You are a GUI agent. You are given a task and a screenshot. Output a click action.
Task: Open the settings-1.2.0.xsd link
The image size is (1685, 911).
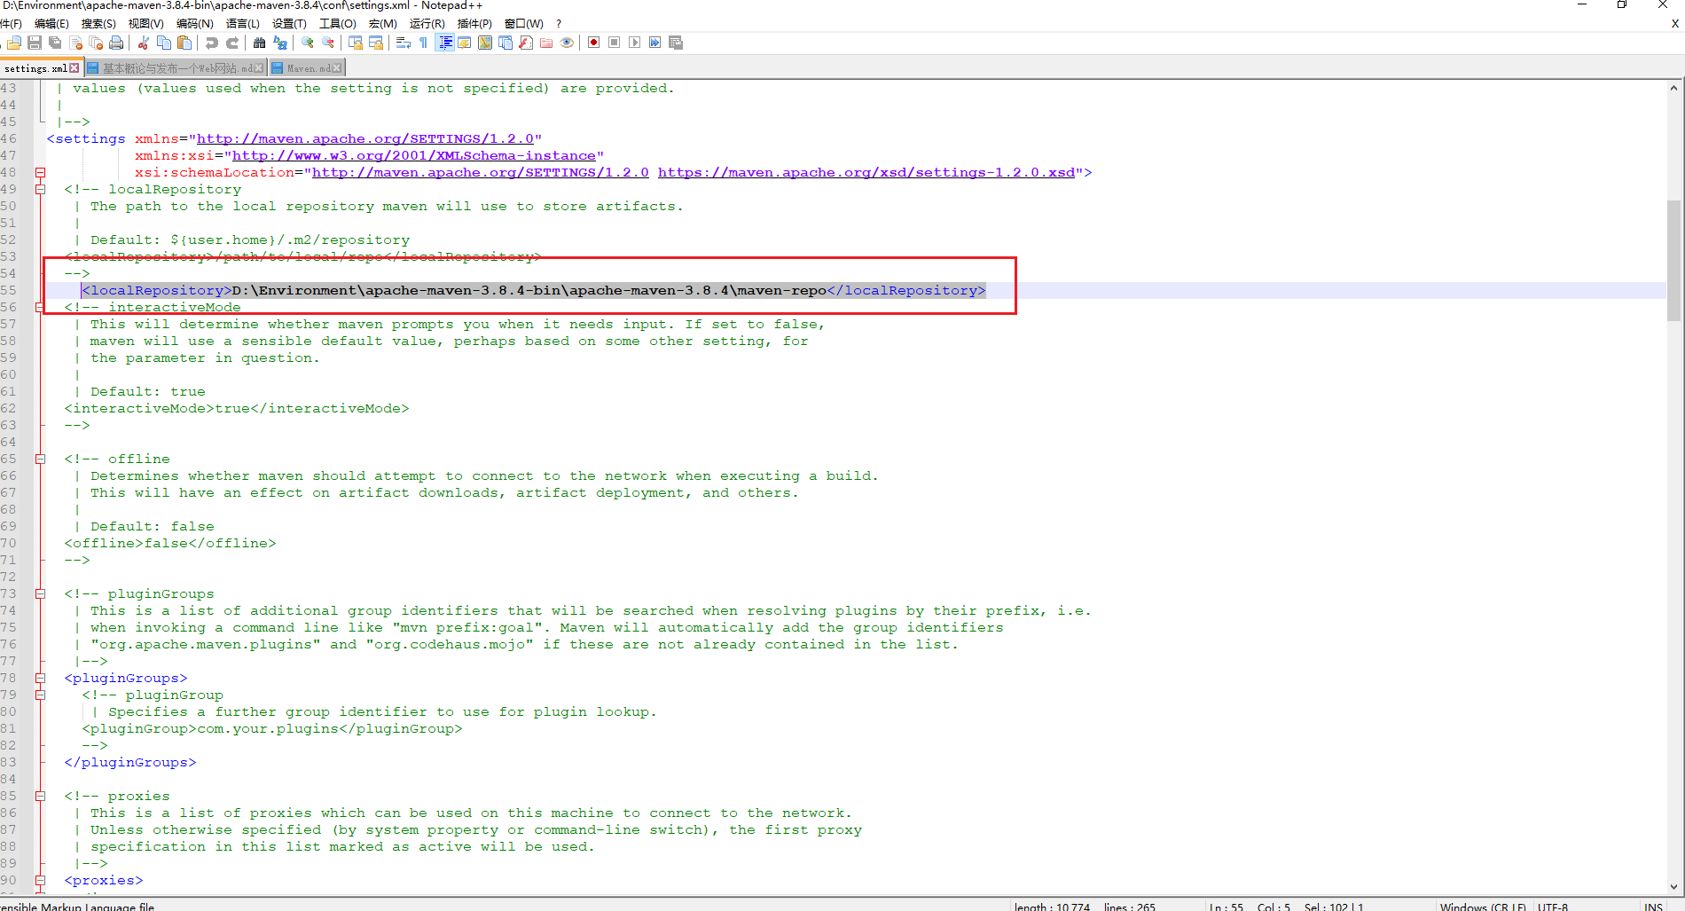coord(866,173)
